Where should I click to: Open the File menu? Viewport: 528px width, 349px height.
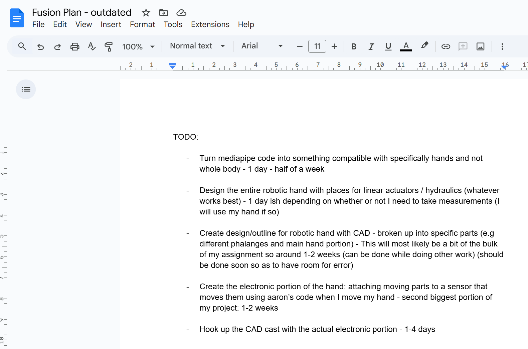pos(38,24)
